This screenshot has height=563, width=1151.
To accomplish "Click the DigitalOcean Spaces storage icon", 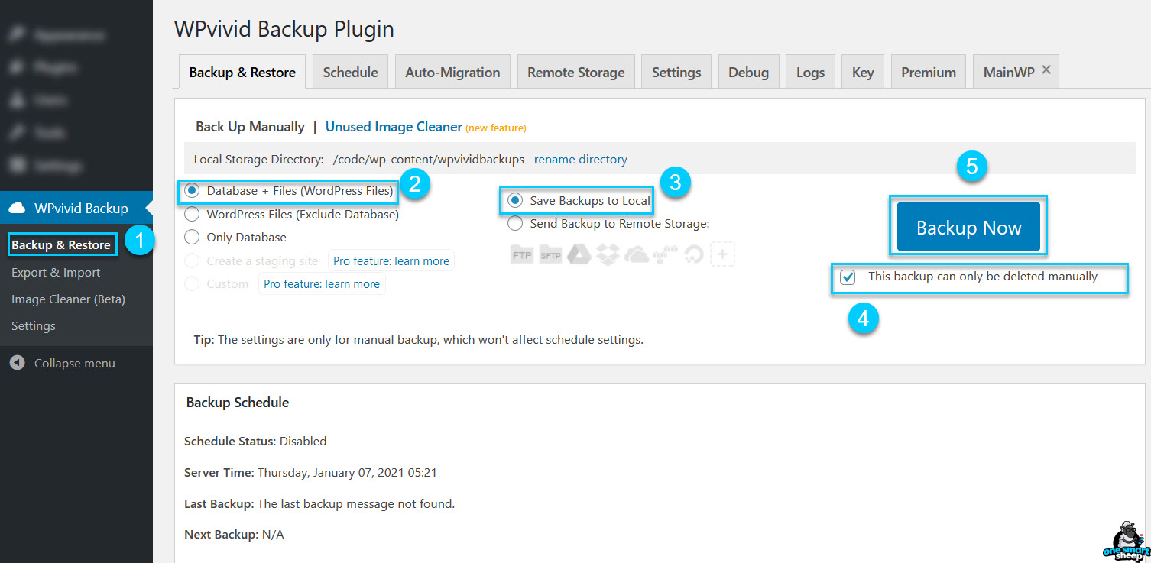I will [x=693, y=255].
